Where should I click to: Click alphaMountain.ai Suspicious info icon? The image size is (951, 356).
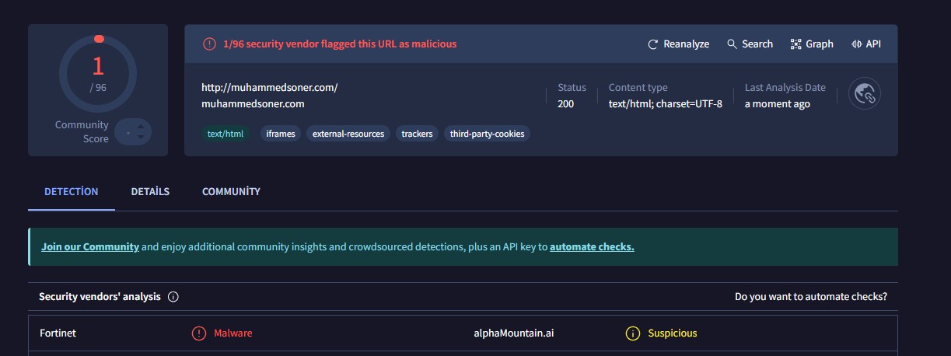(633, 333)
